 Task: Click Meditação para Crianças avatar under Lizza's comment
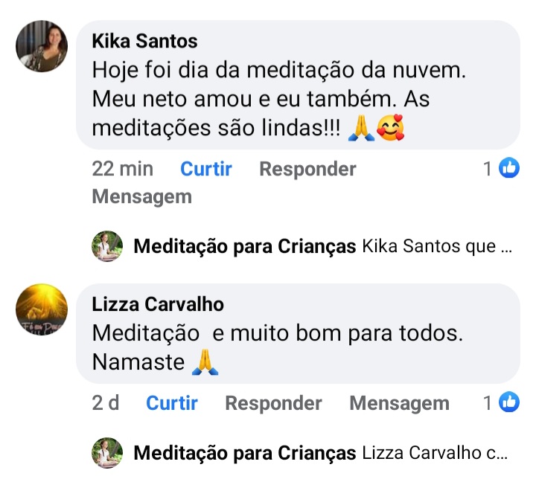coord(107,452)
